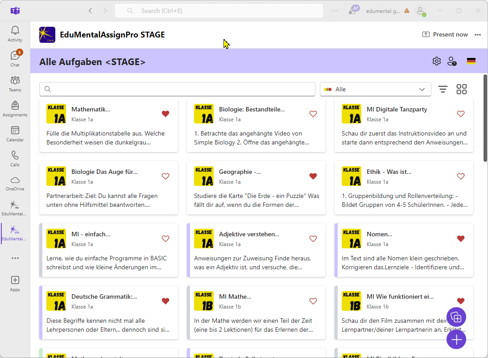488x358 pixels.
Task: Expand the Alle status filter dropdown
Action: (375, 89)
